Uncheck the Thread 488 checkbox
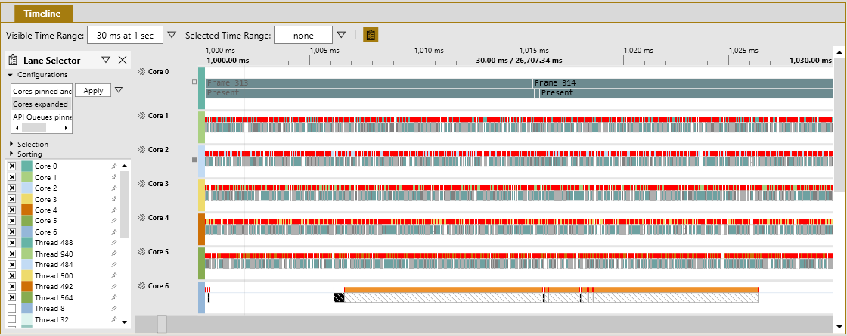The image size is (847, 336). (x=12, y=243)
